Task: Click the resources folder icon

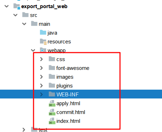Action: coord(43,42)
